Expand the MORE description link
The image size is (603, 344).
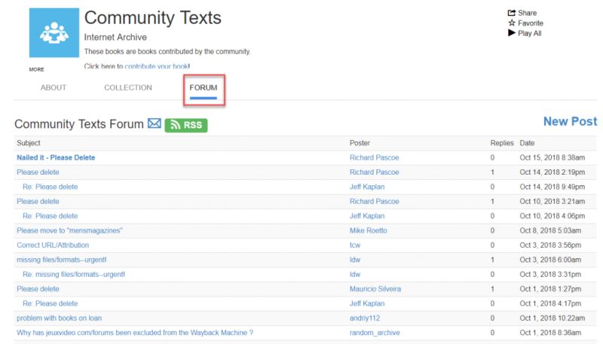pos(36,69)
